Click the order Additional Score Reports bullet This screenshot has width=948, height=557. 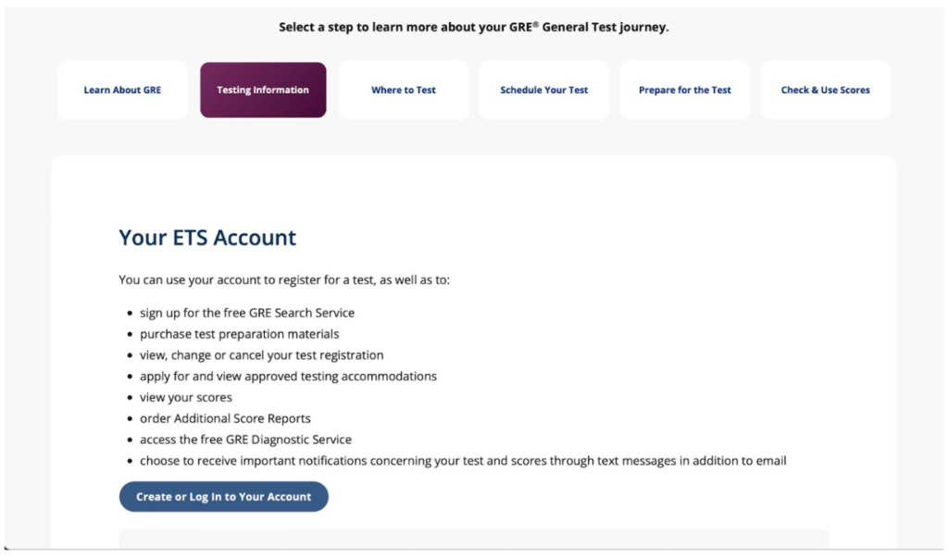tap(225, 419)
